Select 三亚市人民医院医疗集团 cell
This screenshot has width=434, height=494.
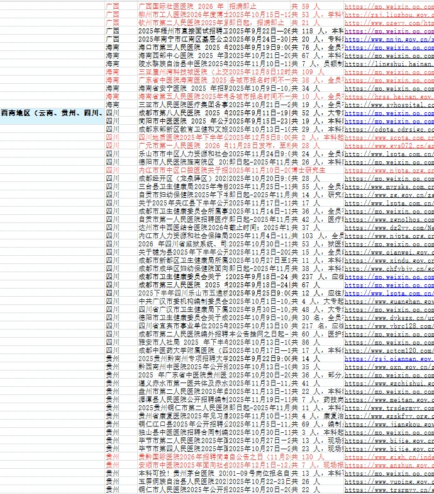click(183, 105)
